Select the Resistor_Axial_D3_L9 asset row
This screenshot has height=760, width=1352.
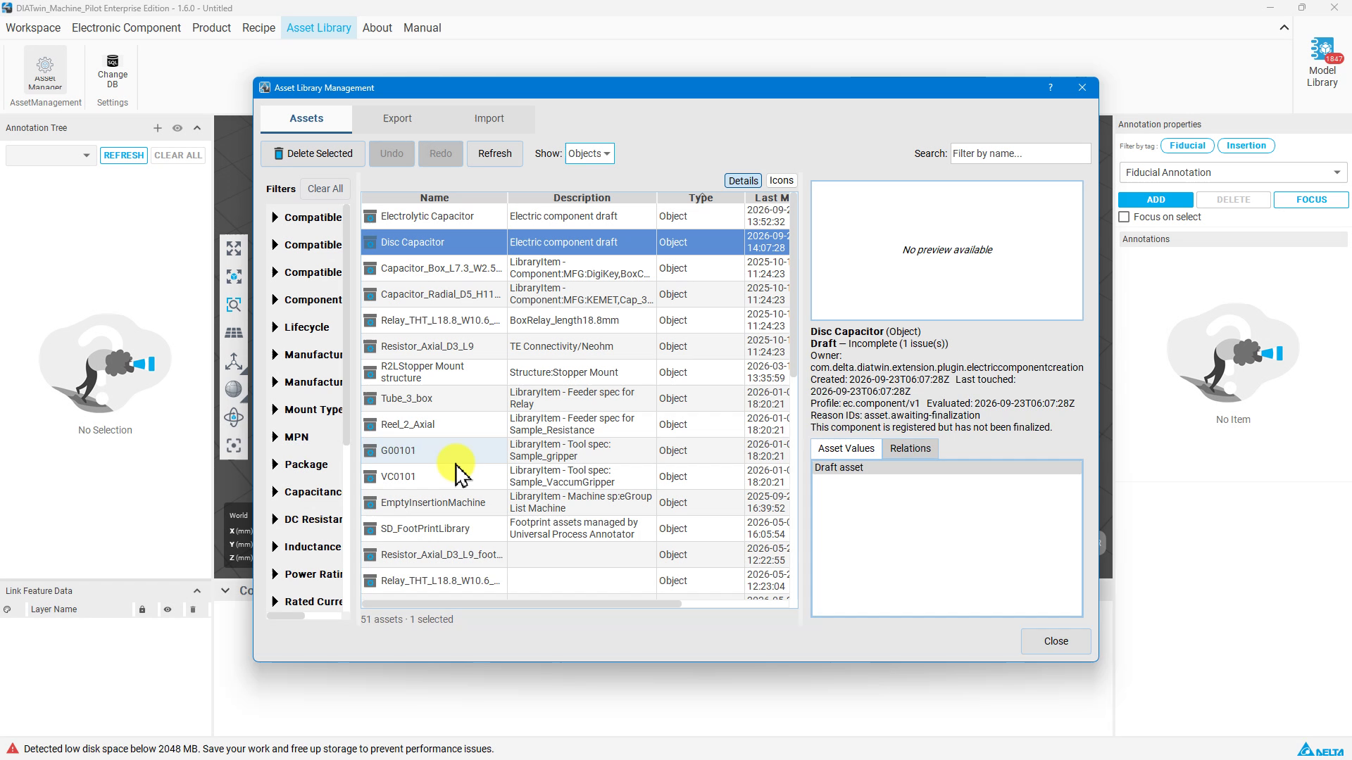(575, 347)
